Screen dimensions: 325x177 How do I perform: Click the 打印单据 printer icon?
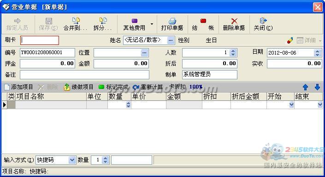(172, 21)
